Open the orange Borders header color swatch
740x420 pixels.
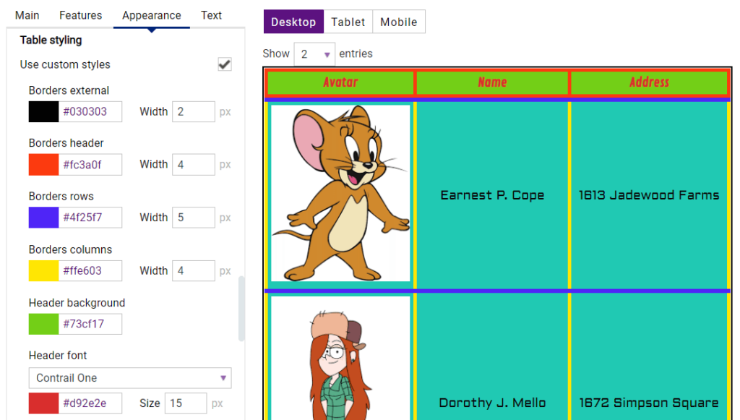click(43, 165)
